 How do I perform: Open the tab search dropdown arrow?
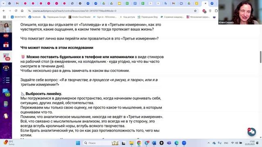coord(3,3)
